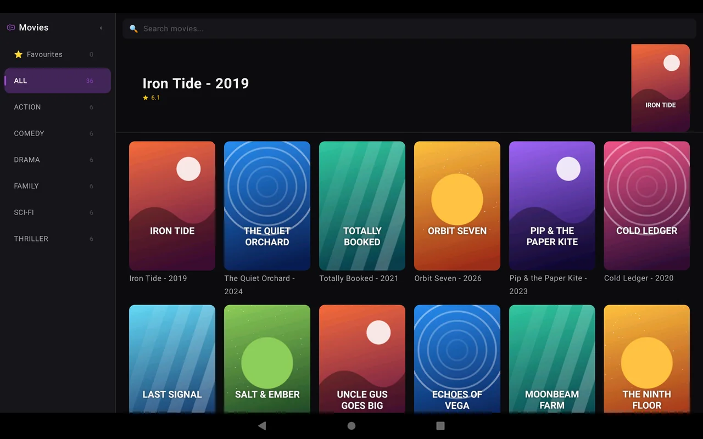This screenshot has width=703, height=439.
Task: Select the DRAMA category
Action: [x=58, y=160]
